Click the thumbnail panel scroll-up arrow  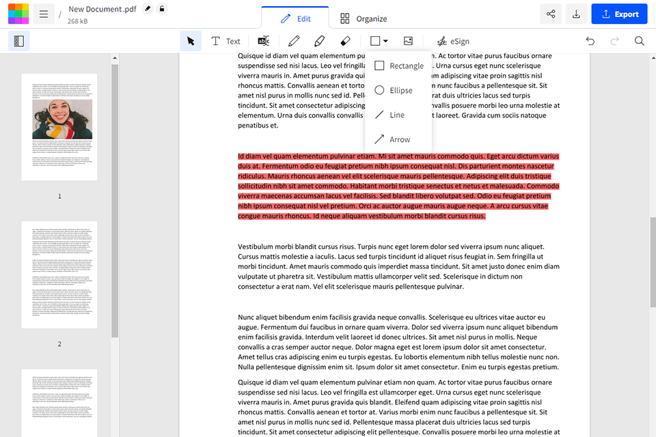pyautogui.click(x=115, y=58)
